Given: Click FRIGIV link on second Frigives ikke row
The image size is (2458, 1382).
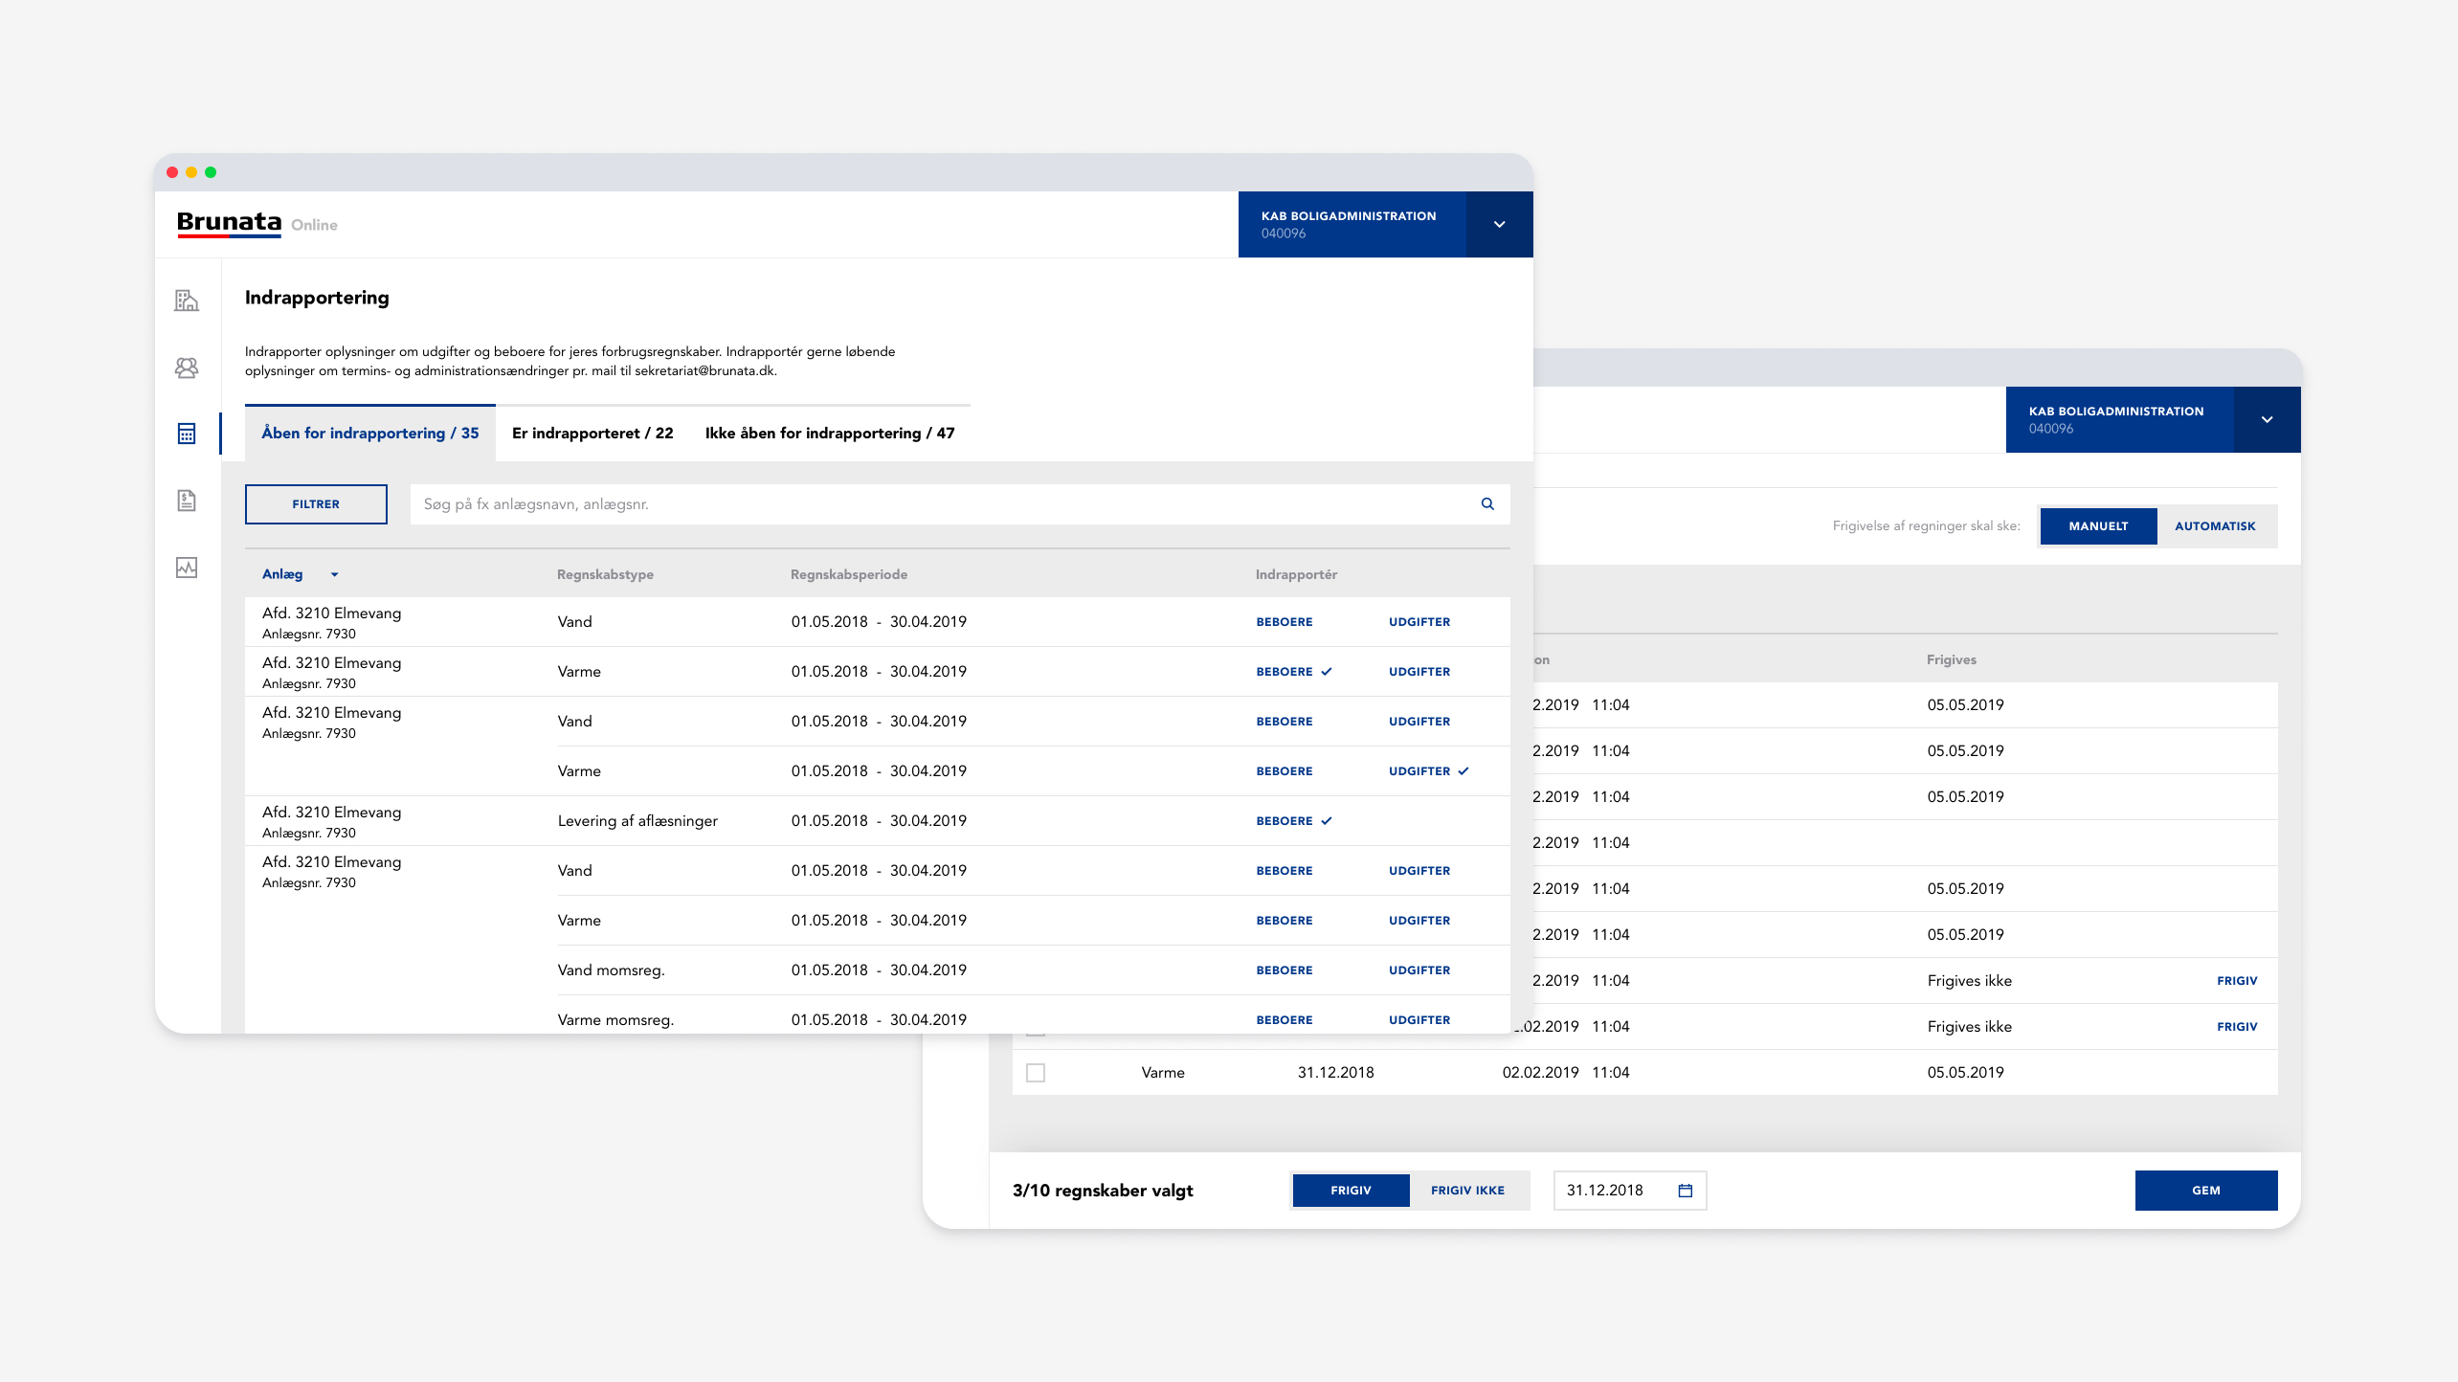Looking at the screenshot, I should coord(2237,1027).
